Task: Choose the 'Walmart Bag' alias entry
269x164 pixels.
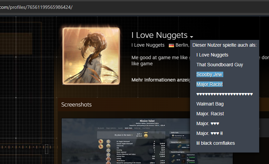Action: pyautogui.click(x=210, y=104)
